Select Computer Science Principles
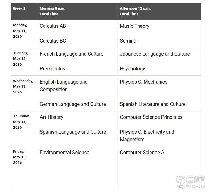The height and width of the screenshot is (194, 210). pyautogui.click(x=151, y=117)
